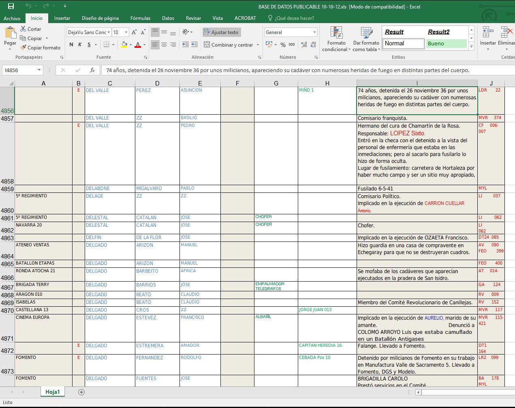Viewport: 515px width, 408px height.
Task: Click the Save icon in title bar
Action: pos(11,6)
